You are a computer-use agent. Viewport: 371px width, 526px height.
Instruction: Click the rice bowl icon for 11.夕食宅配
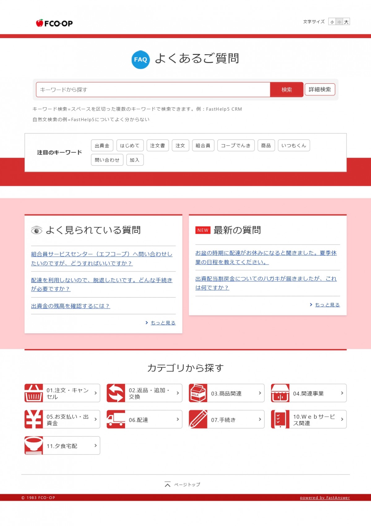tap(34, 445)
